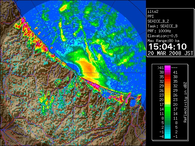Click the orange 29 dBZ legend swatch
Viewport: 195px width, 146px height.
(x=168, y=86)
